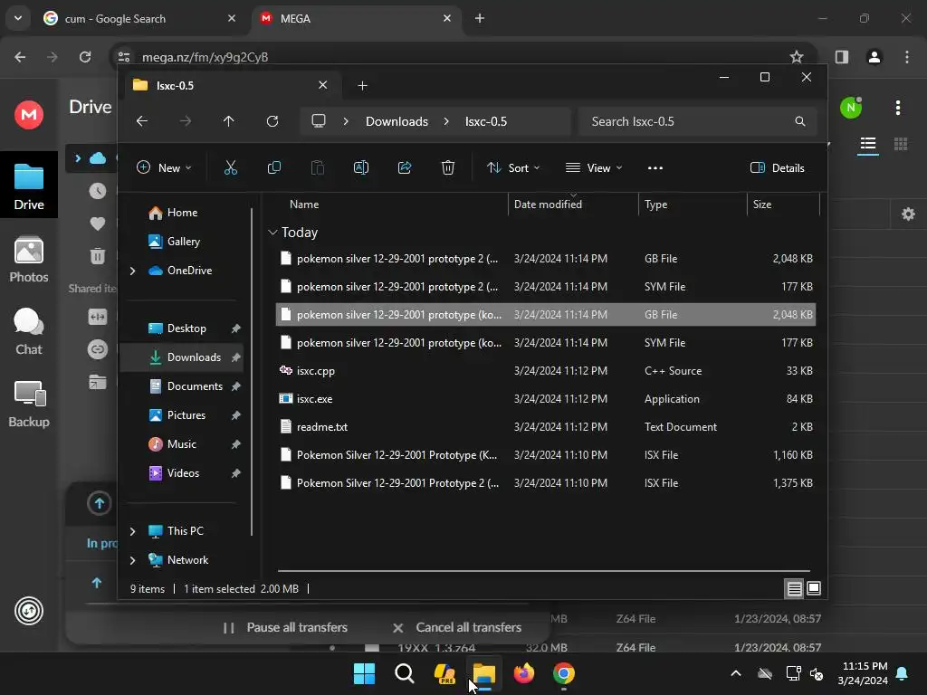This screenshot has height=695, width=927.
Task: Click the horizontal scrollbar in file list
Action: (x=543, y=571)
